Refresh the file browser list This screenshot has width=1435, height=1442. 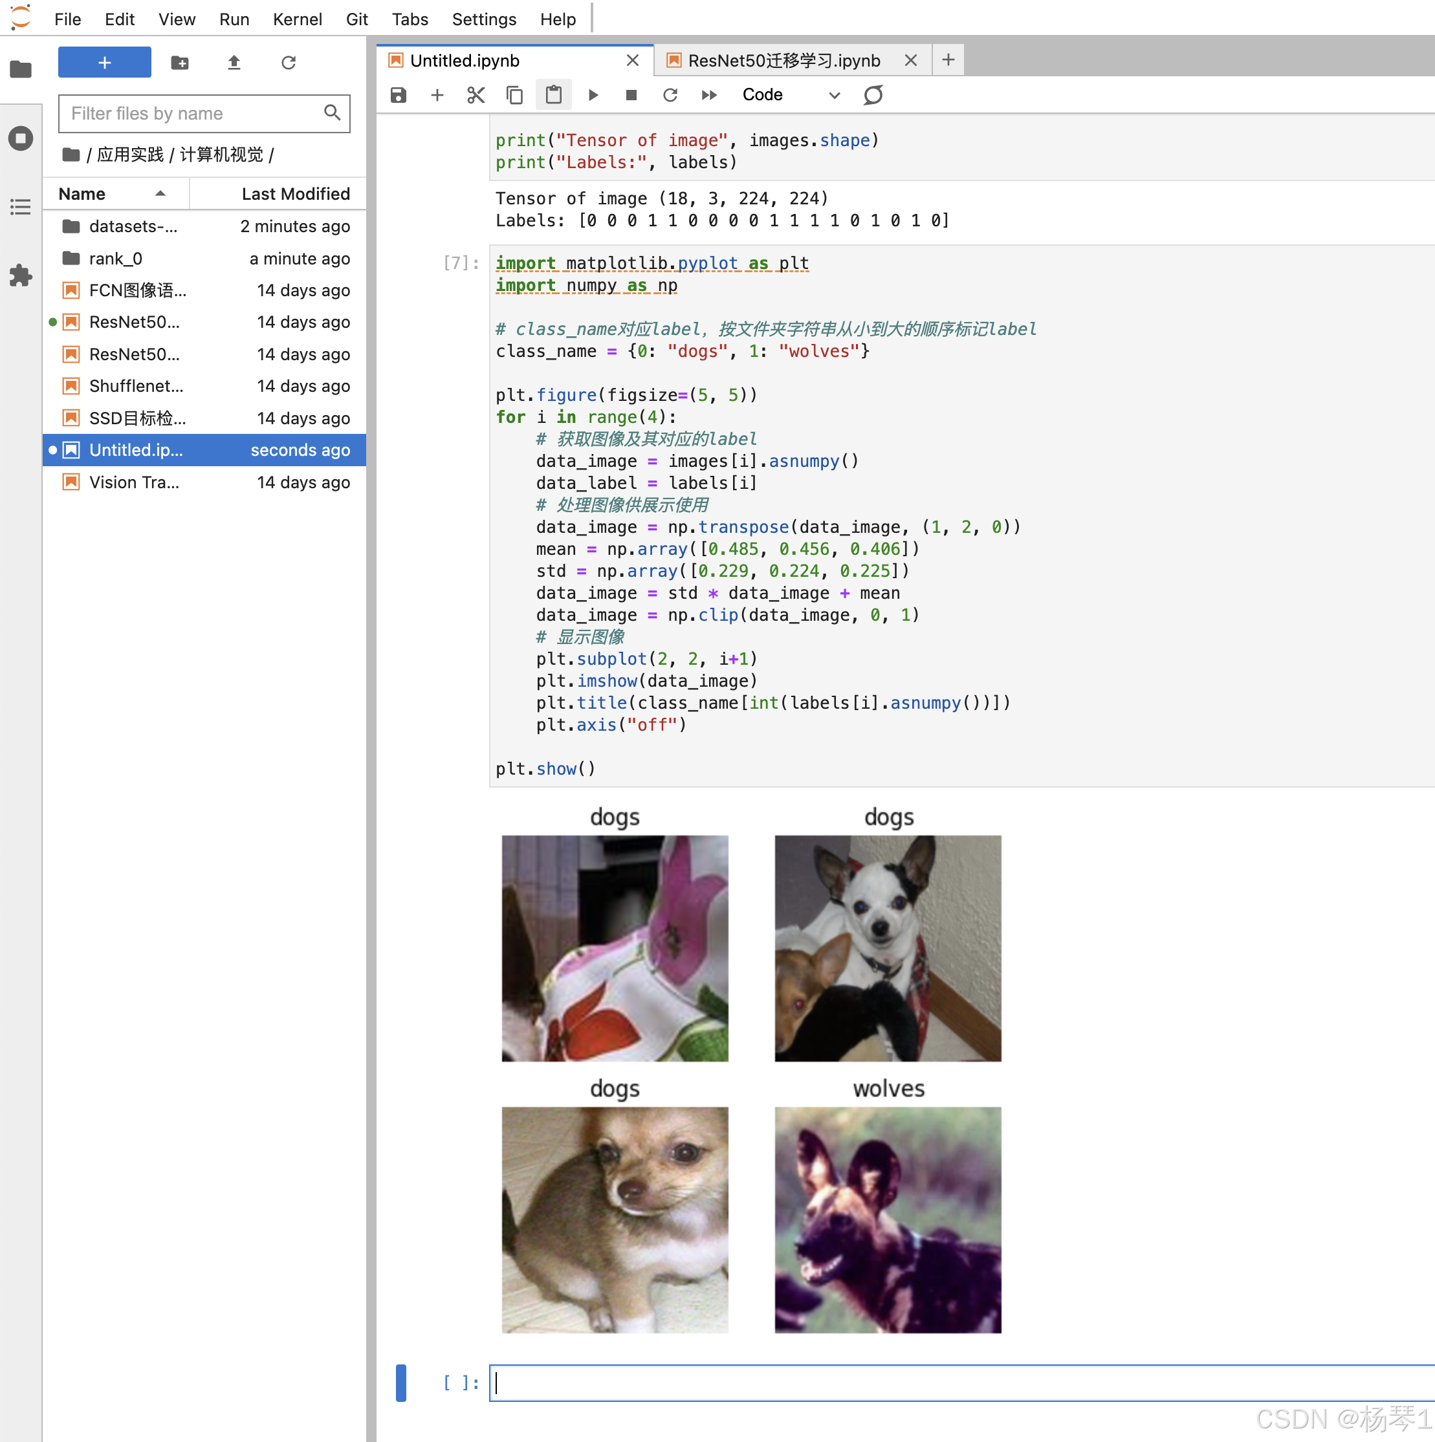pos(289,63)
